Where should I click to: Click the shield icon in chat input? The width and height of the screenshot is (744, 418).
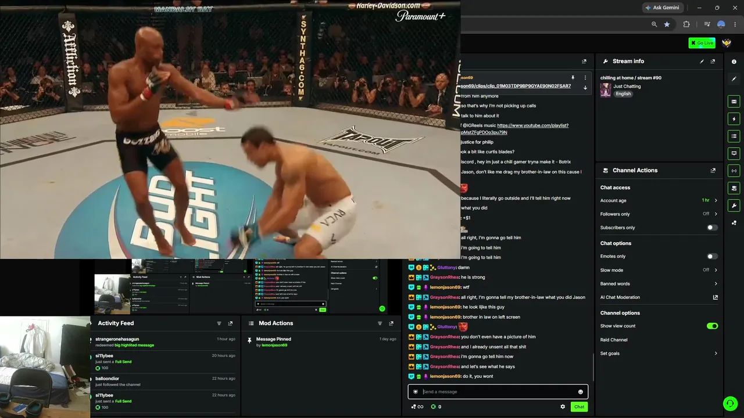click(x=415, y=392)
